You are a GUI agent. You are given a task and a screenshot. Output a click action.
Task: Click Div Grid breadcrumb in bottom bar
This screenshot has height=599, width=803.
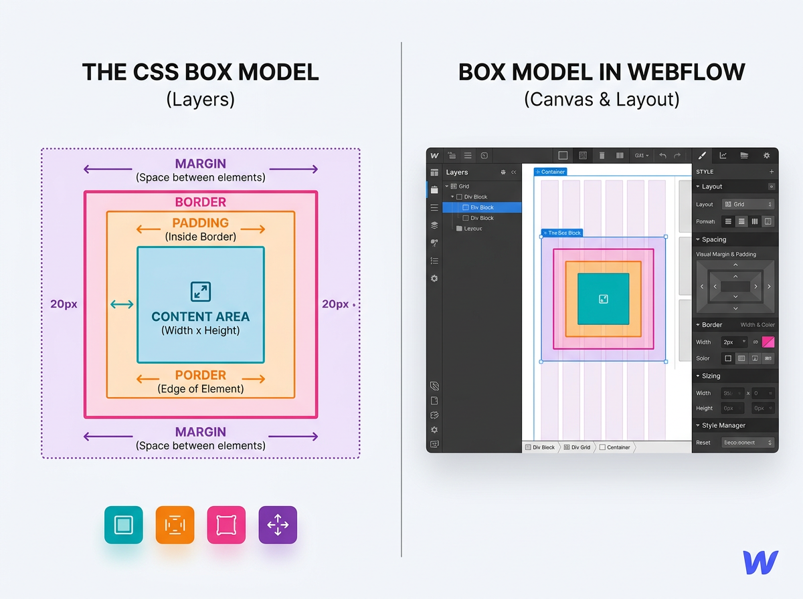577,447
